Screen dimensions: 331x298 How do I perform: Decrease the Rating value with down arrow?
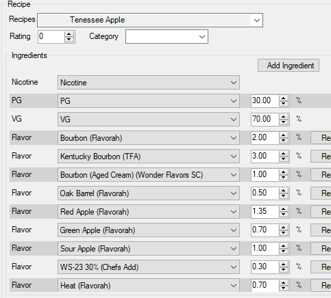click(x=69, y=40)
